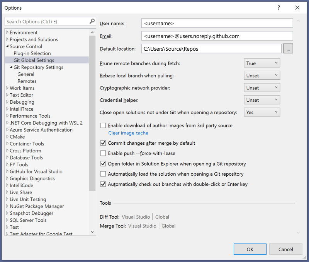Click inside the Email input field
The image size is (309, 262).
tap(216, 36)
